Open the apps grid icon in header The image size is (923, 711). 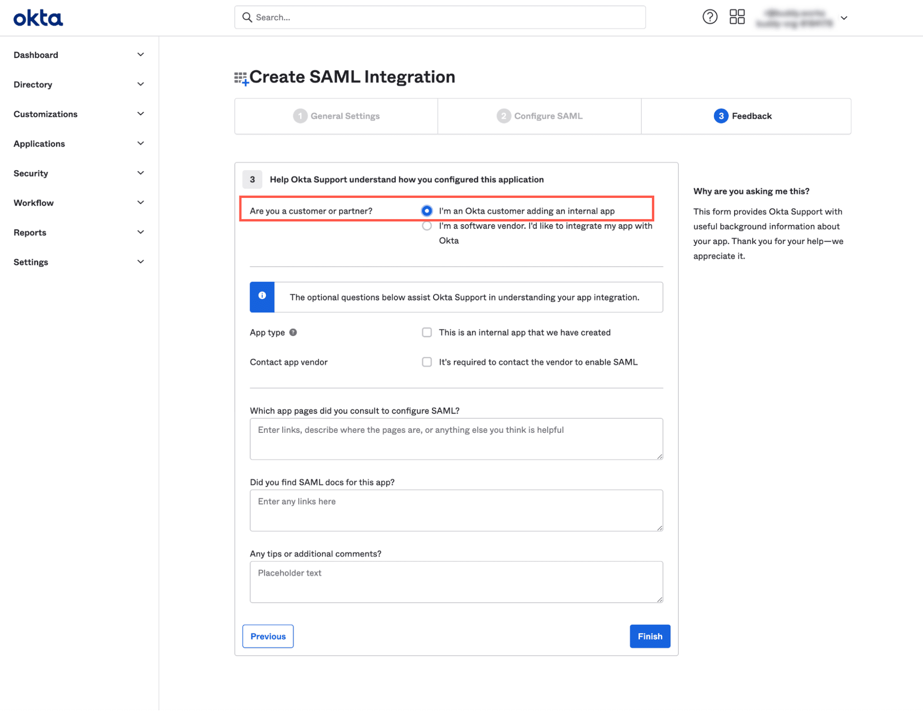click(x=736, y=17)
